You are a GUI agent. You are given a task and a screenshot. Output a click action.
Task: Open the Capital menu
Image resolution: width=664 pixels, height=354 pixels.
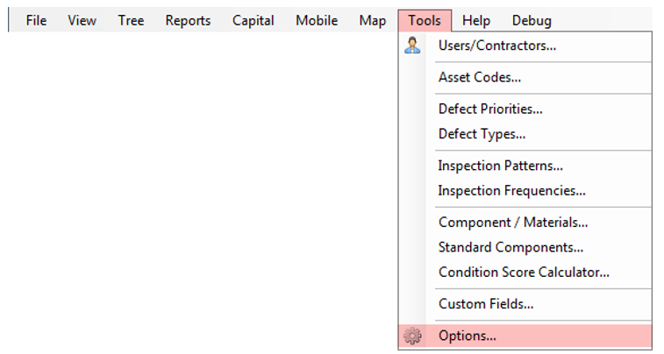tap(253, 20)
